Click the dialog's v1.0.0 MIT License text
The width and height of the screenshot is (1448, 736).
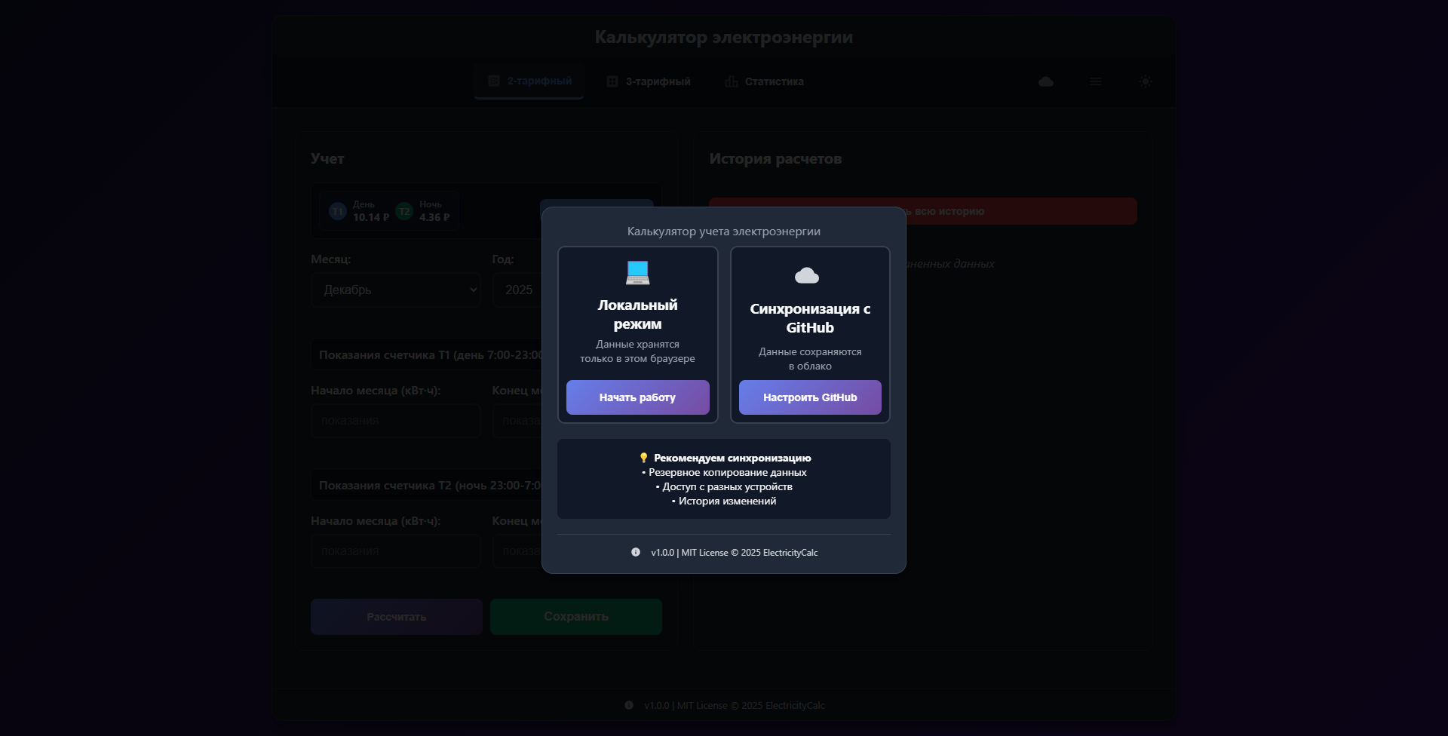(x=735, y=553)
